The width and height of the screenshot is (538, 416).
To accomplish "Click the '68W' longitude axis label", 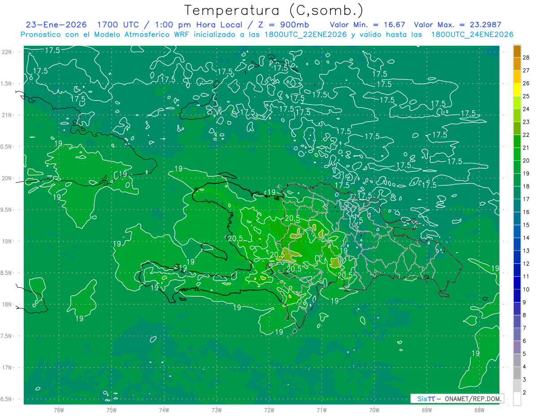I will click(x=479, y=410).
